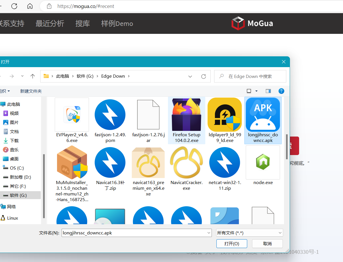Open the 最近分析 page in MoGua nav
The height and width of the screenshot is (262, 343).
50,23
